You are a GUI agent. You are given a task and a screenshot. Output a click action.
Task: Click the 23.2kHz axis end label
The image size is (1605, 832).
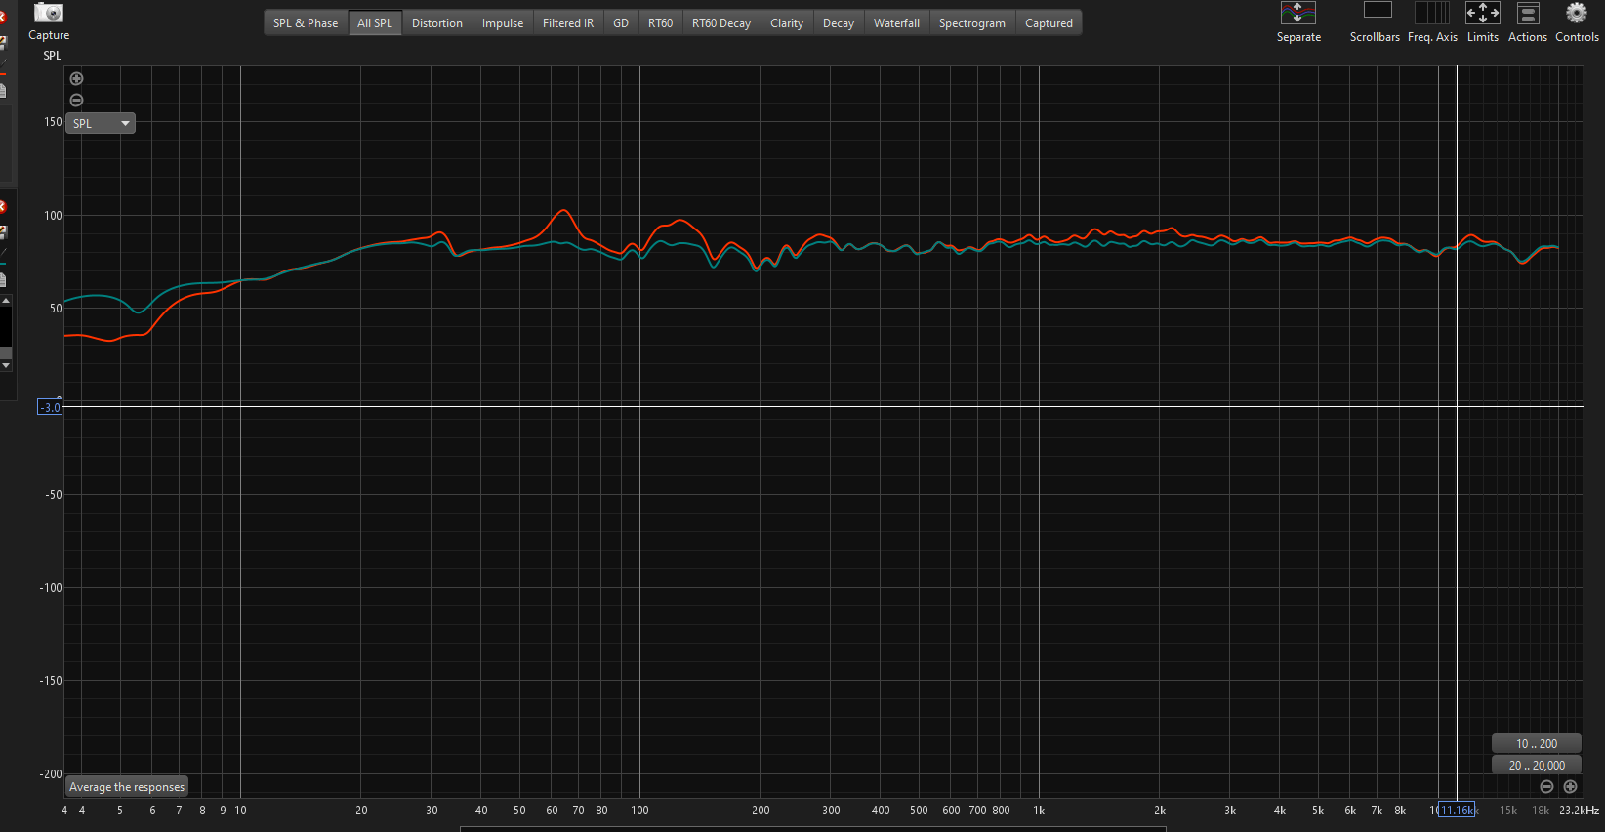pyautogui.click(x=1579, y=811)
